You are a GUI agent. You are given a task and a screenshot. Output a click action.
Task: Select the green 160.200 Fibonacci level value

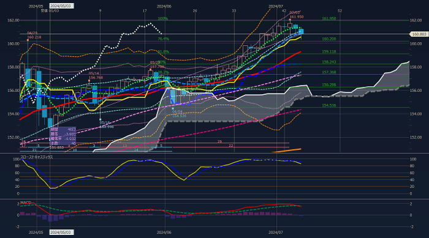(329, 39)
